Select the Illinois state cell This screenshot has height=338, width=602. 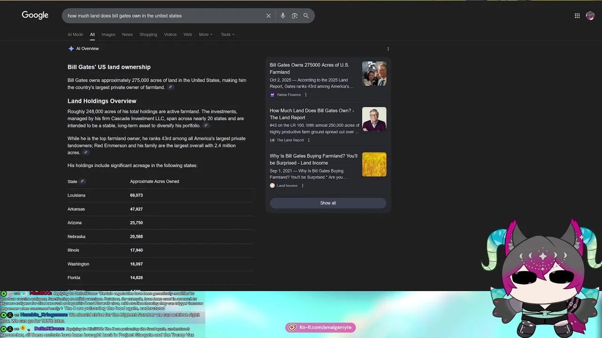point(73,250)
